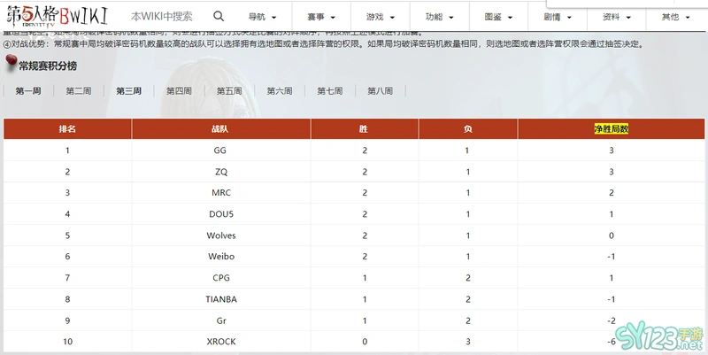708x355 pixels.
Task: Expand the 剧情 dropdown menu
Action: click(x=558, y=17)
